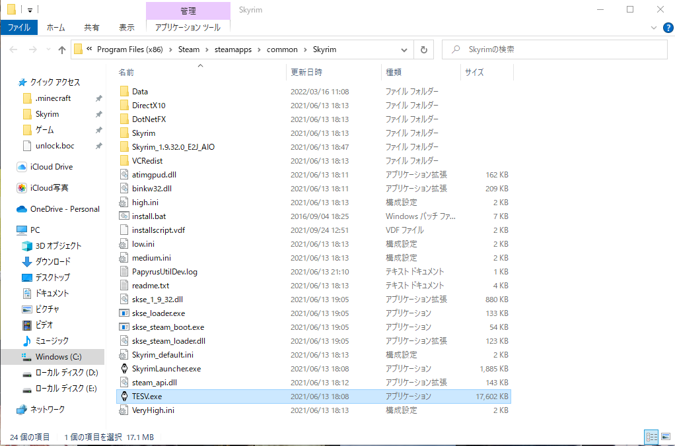Select the installscript.vdf file icon
675x446 pixels.
coord(124,230)
